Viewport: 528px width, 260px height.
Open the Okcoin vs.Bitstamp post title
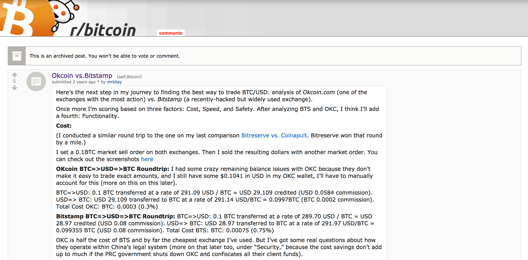point(82,76)
